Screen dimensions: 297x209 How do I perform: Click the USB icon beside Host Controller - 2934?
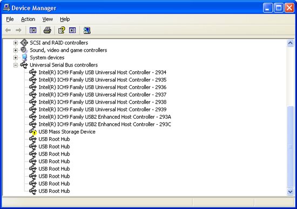coord(33,72)
